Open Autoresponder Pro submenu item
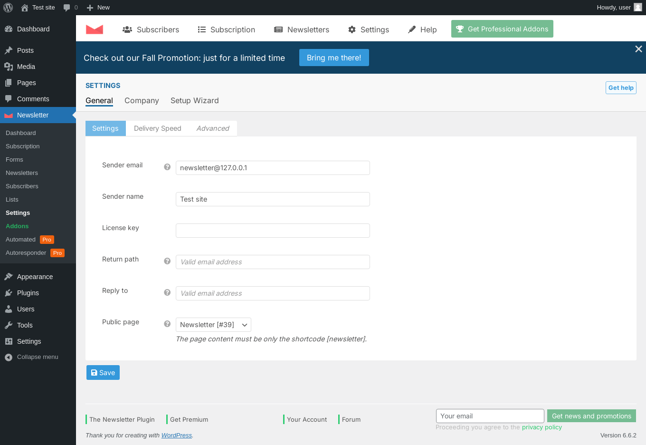The image size is (646, 445). click(38, 253)
